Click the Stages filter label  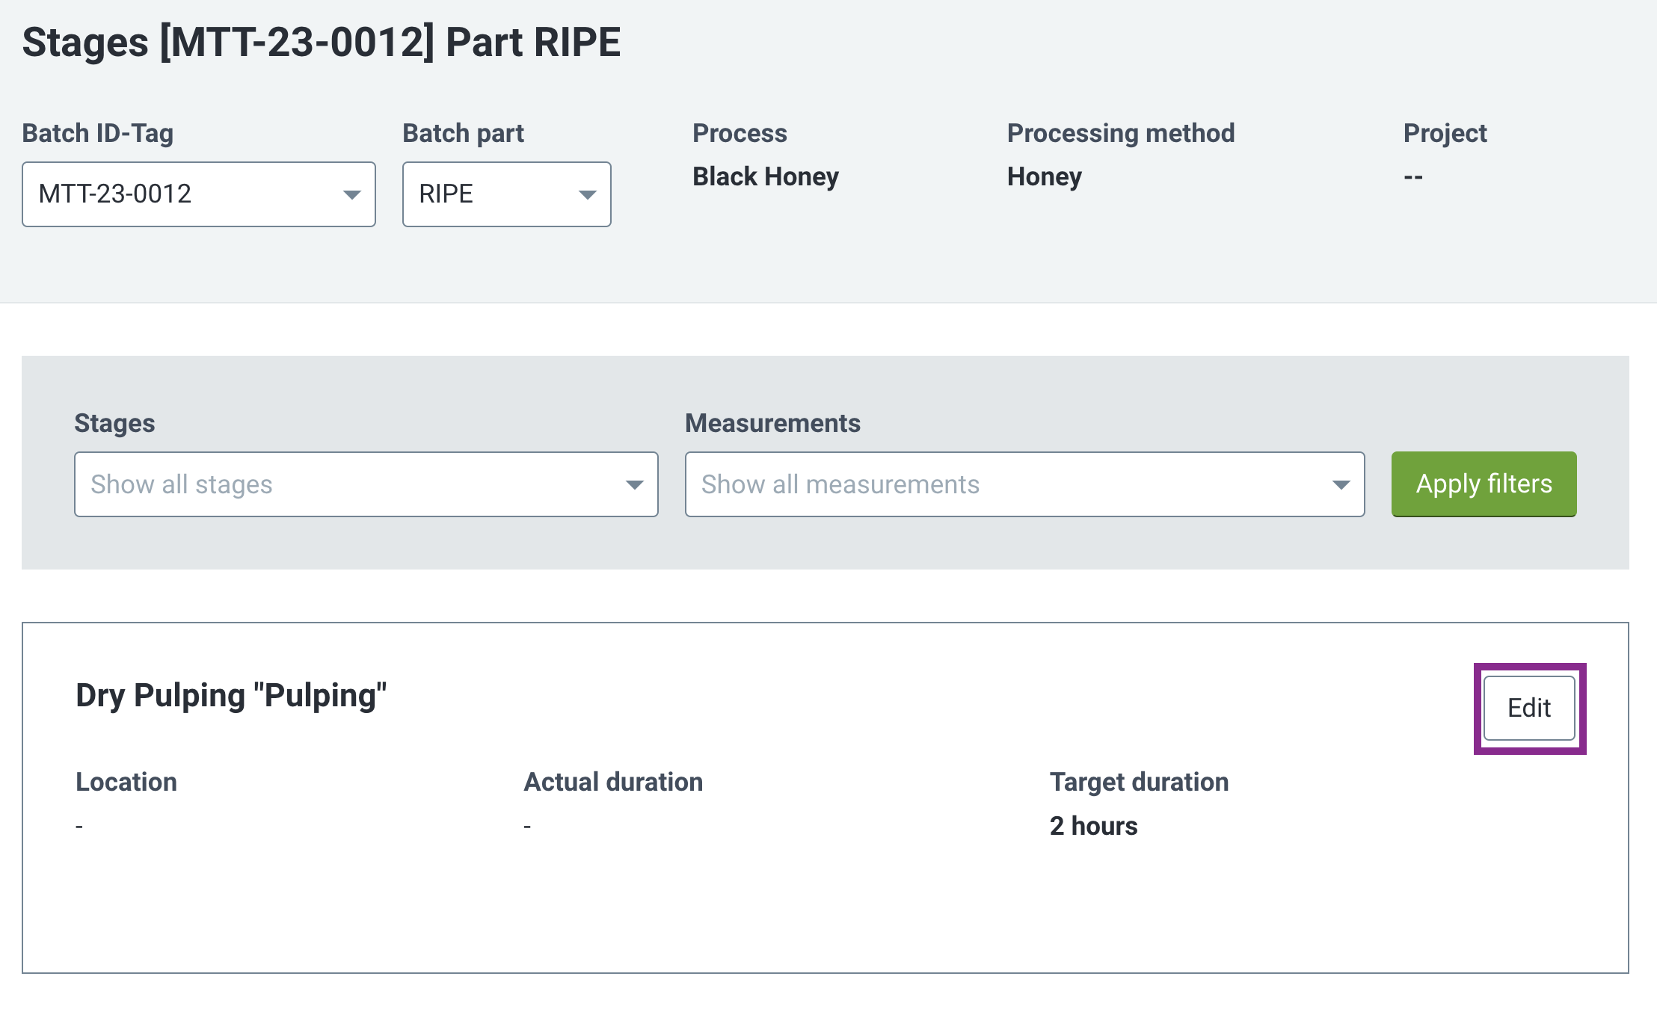click(114, 423)
